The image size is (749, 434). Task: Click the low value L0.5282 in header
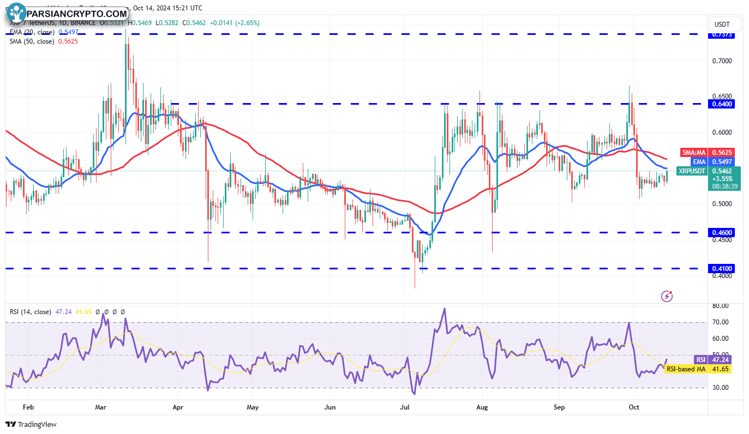click(x=166, y=23)
